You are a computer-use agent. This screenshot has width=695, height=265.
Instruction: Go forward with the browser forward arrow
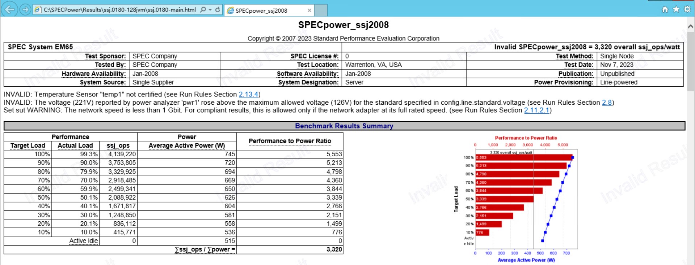25,9
